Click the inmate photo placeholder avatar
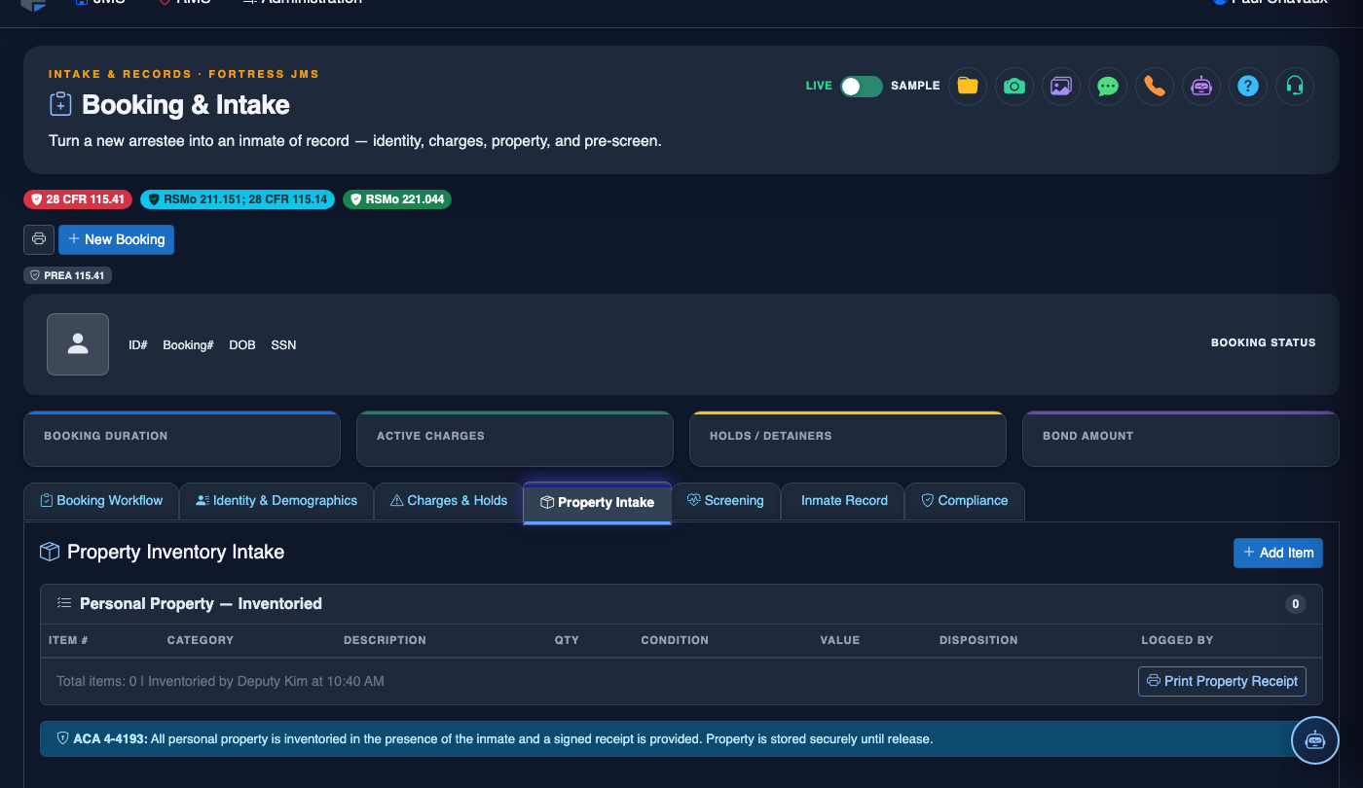The height and width of the screenshot is (788, 1363). (x=78, y=344)
